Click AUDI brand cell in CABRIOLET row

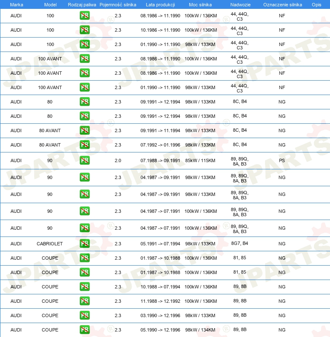tap(16, 244)
